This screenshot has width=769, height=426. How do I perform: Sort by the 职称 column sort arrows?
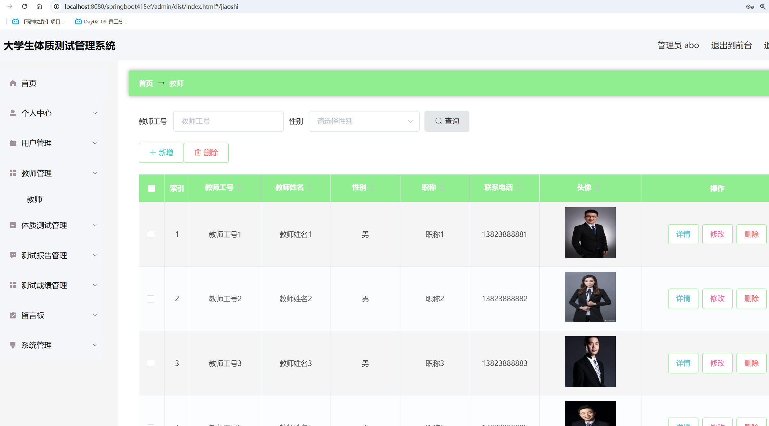[x=442, y=187]
